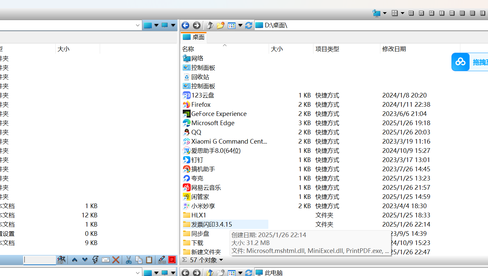Open the view mode icon in D:\桌面 pane
The height and width of the screenshot is (276, 488).
[232, 25]
